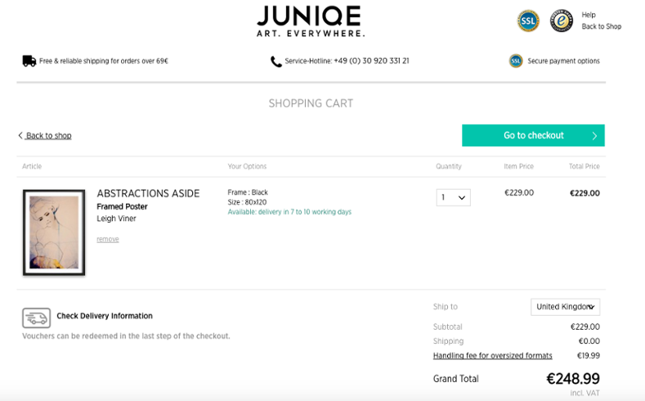Click the phone icon beside Service-Hotline
This screenshot has height=401, width=645.
pos(276,61)
